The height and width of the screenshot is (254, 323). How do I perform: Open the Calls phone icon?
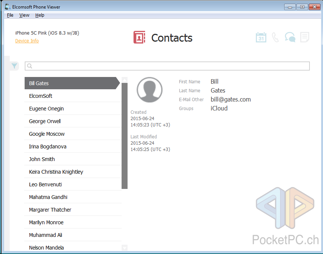[275, 37]
